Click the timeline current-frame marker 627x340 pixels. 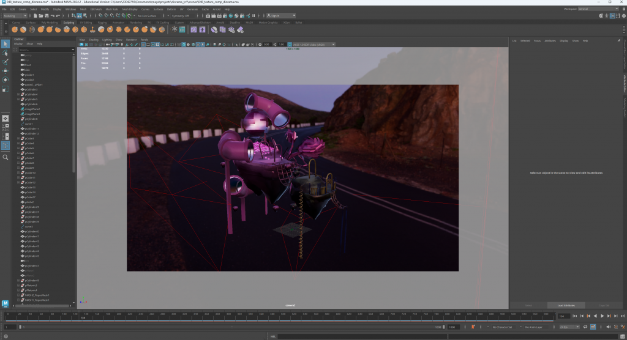82,316
